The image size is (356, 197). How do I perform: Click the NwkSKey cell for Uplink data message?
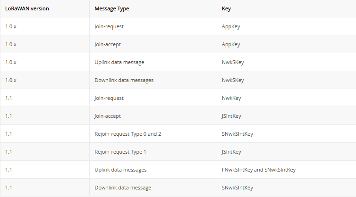tap(233, 62)
